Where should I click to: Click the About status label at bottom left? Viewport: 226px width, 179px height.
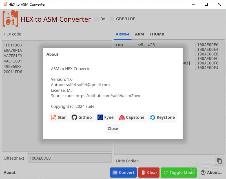coord(10,173)
